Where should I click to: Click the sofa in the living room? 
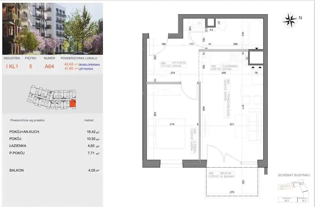point(255,126)
